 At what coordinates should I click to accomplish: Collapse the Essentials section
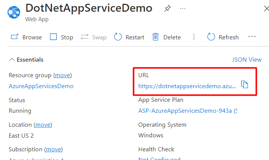[26, 60]
